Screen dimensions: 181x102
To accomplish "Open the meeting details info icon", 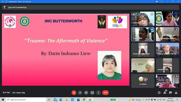I will pyautogui.click(x=159, y=93).
